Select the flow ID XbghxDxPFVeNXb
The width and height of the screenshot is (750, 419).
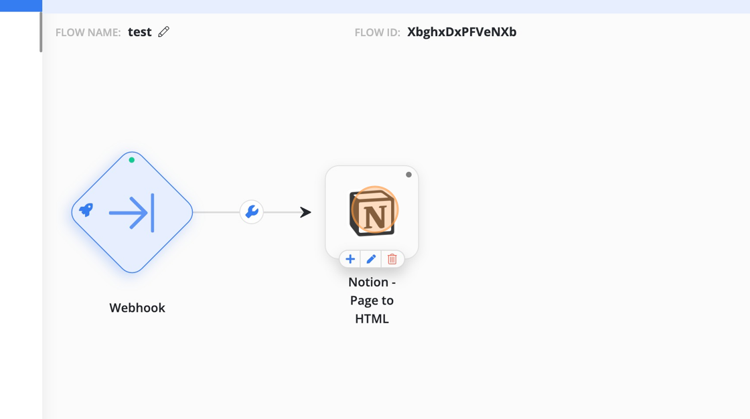tap(461, 32)
